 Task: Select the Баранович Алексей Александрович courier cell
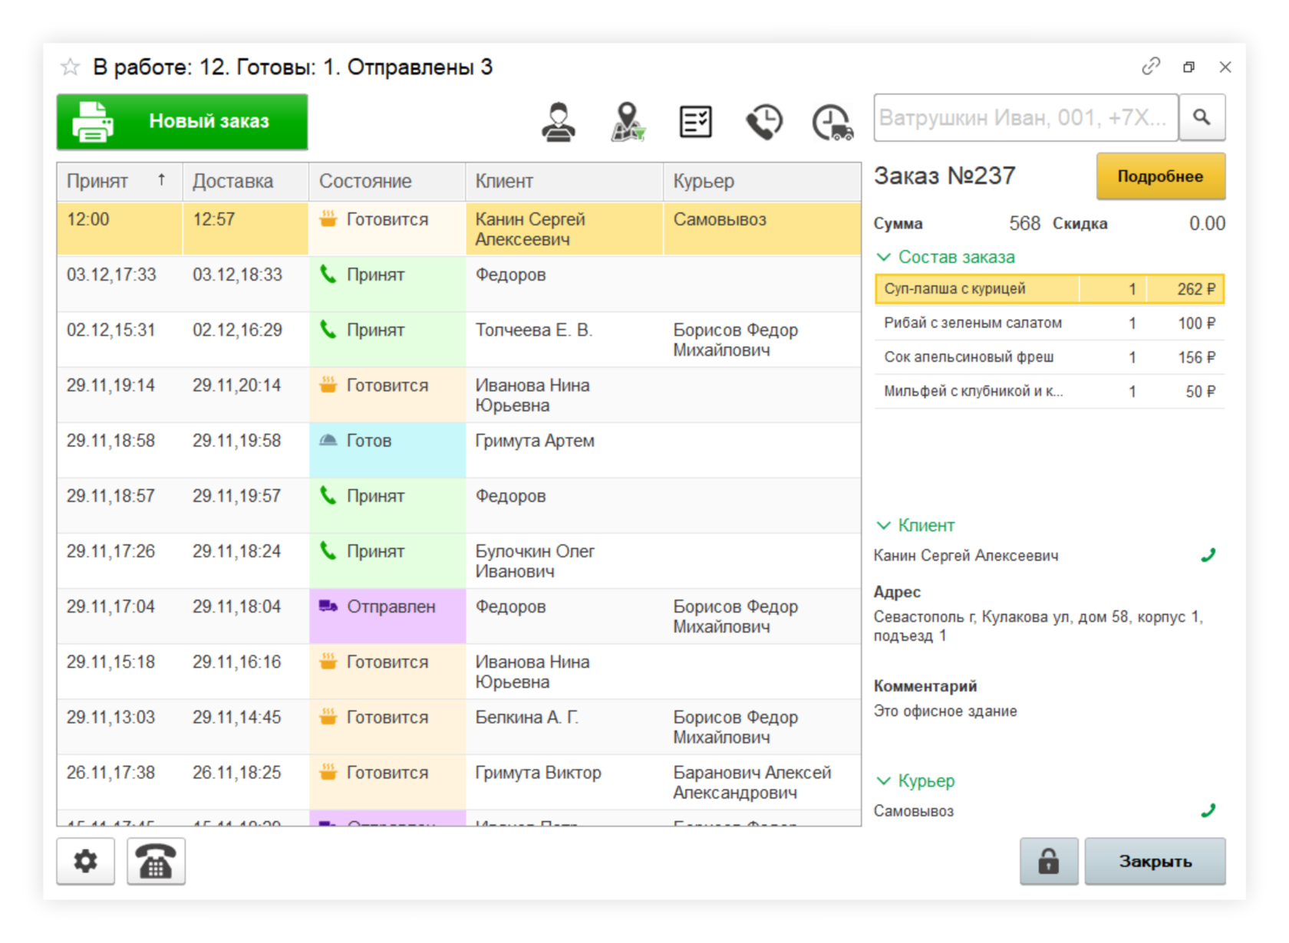click(763, 782)
